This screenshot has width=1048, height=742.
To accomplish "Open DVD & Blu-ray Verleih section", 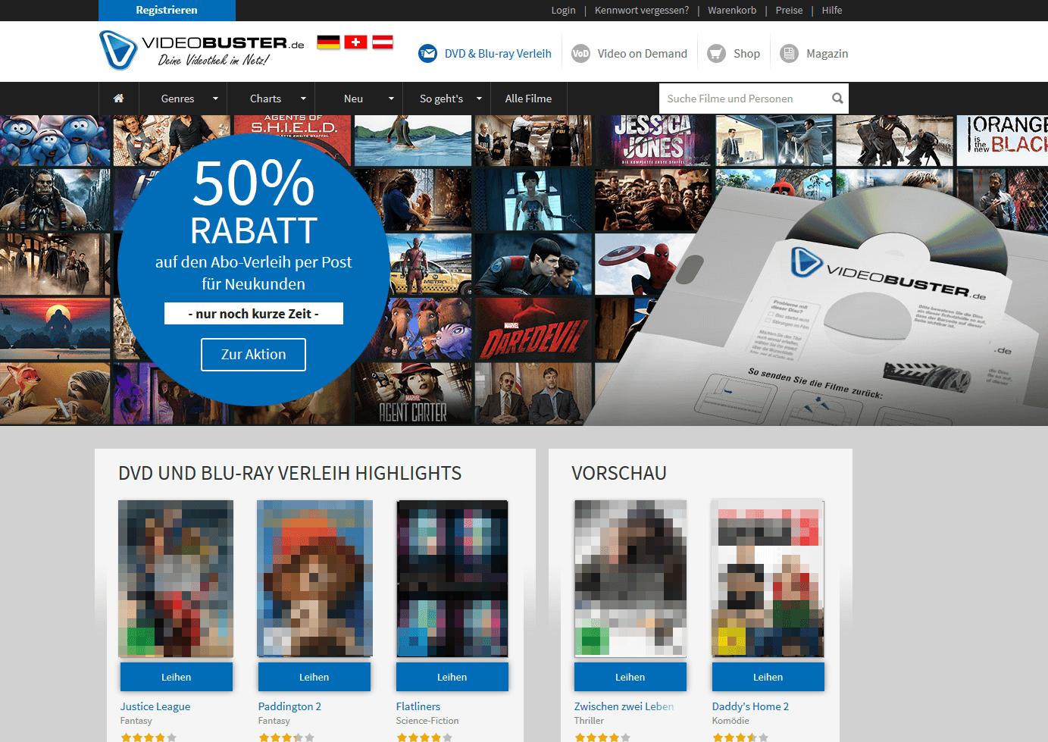I will (498, 54).
